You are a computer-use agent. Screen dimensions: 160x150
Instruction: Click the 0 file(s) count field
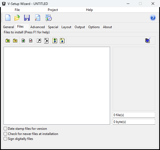click(x=134, y=115)
